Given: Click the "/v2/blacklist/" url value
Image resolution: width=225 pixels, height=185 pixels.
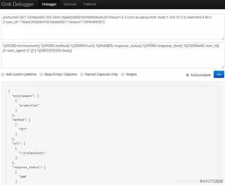Looking at the screenshot, I should [x=32, y=153].
